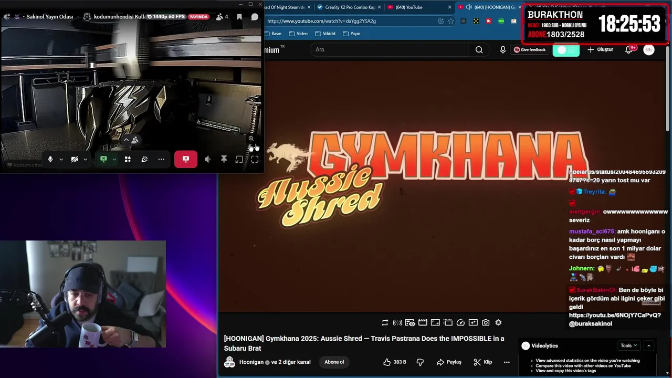Open the Discord activities icon
Viewport: 672px width, 378px height.
(x=128, y=159)
